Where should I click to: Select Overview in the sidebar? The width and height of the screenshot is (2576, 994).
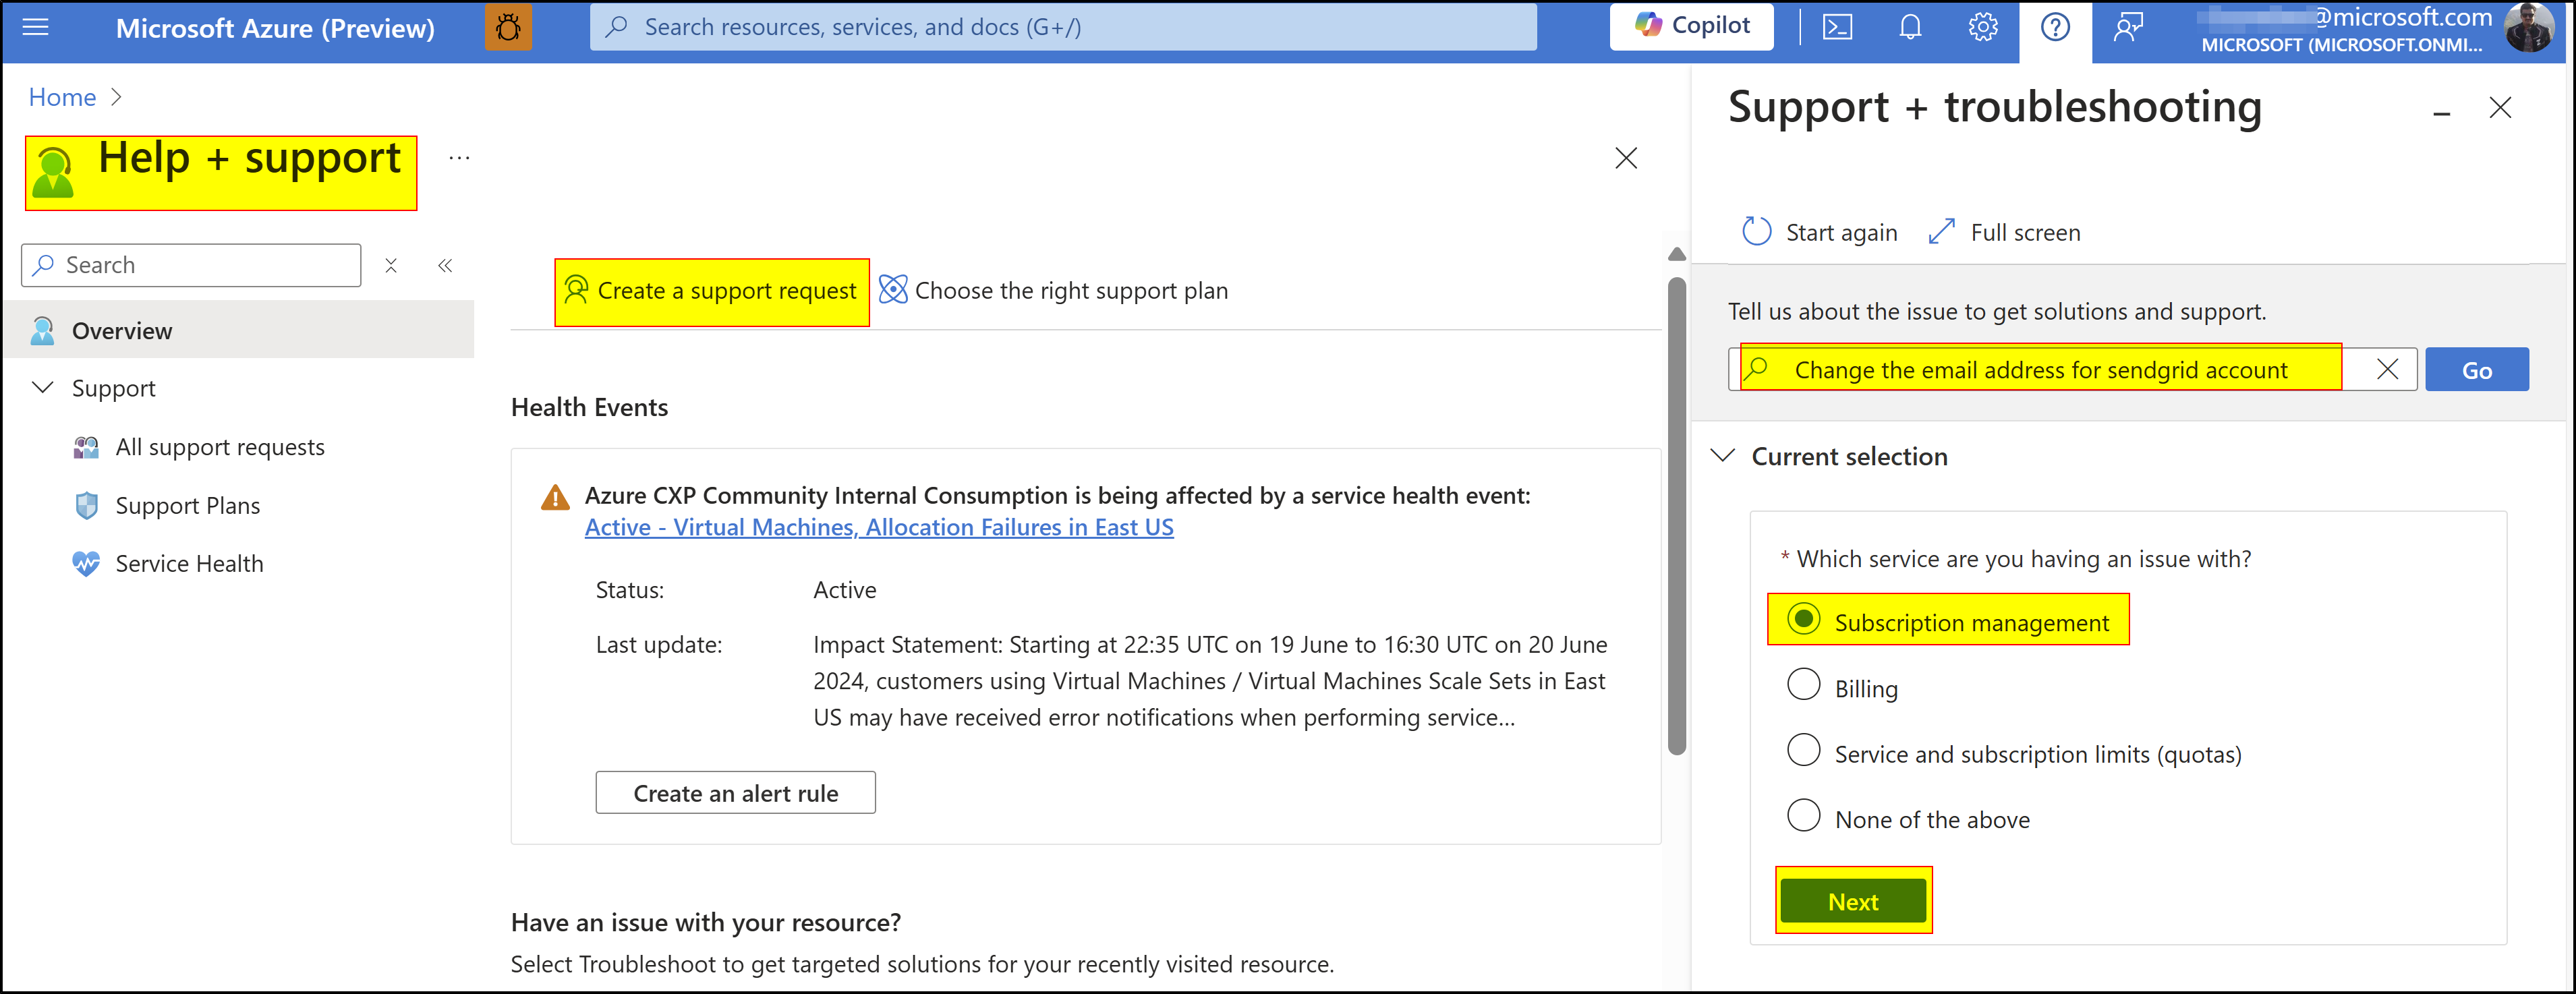238,330
